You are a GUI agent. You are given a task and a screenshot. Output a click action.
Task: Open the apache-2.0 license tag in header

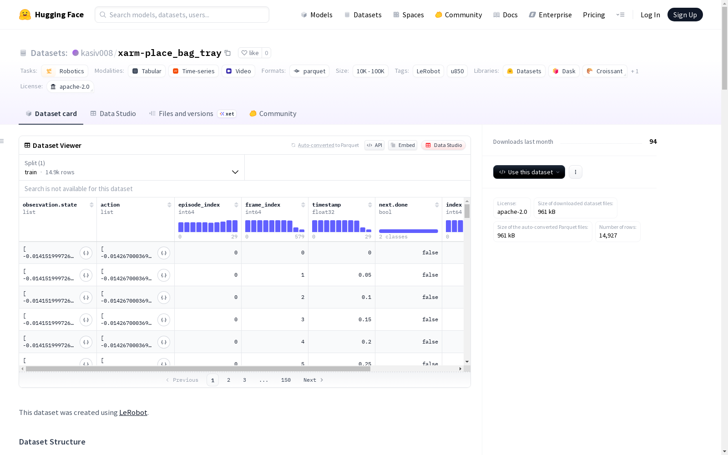point(70,86)
